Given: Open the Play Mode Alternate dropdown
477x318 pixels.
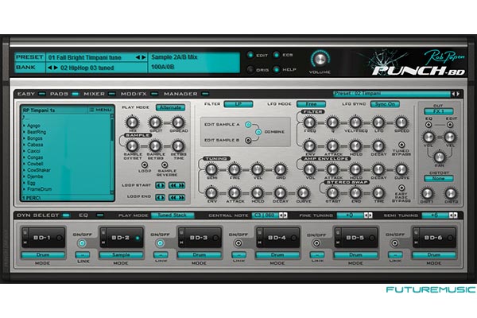Looking at the screenshot, I should 170,107.
